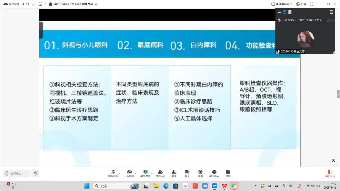
Task: Click the 离开会议 leave meeting button
Action: click(330, 173)
